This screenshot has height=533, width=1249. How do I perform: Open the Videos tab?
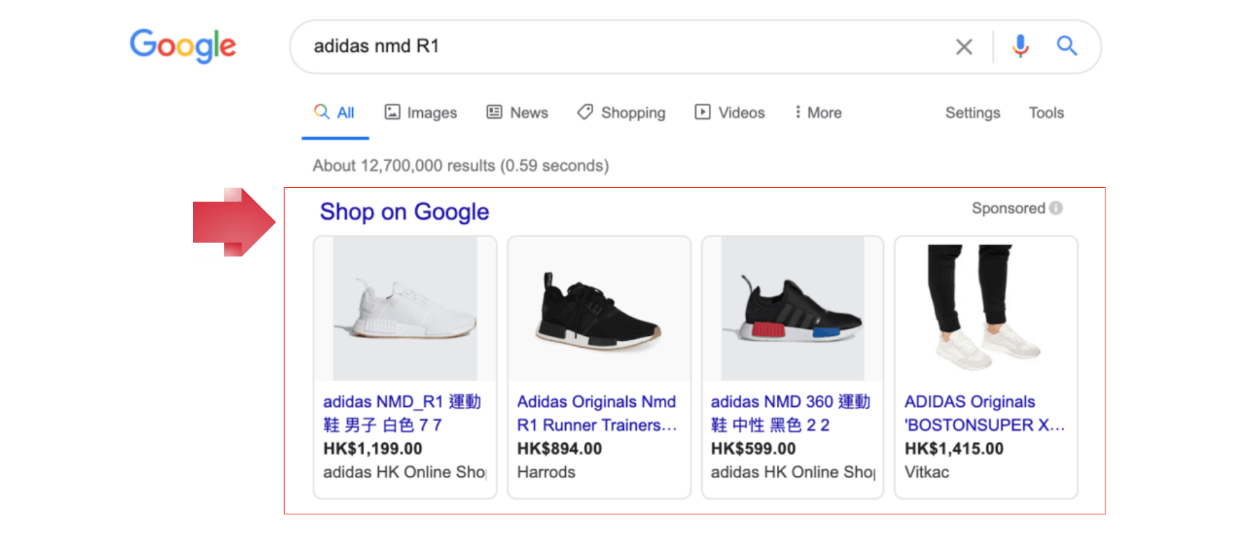(x=730, y=112)
